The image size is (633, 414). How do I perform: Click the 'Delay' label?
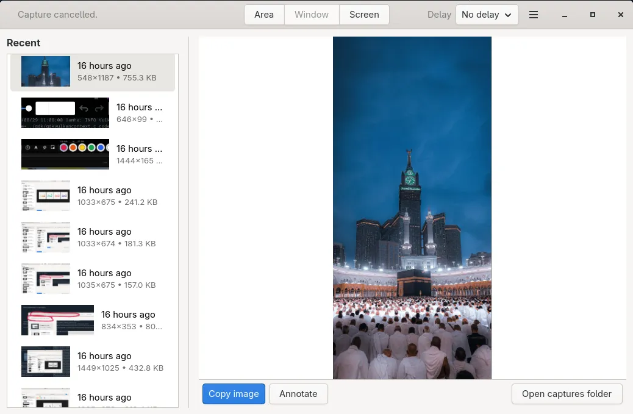(439, 15)
